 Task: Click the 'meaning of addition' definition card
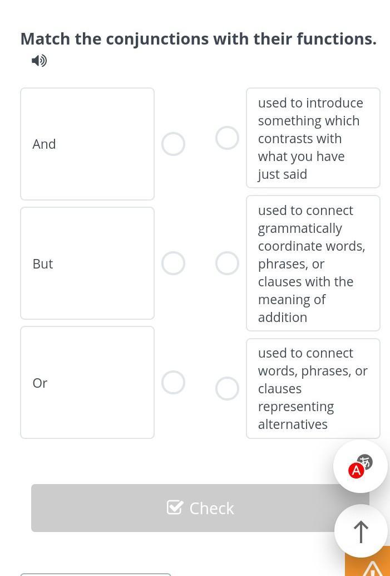click(x=313, y=263)
